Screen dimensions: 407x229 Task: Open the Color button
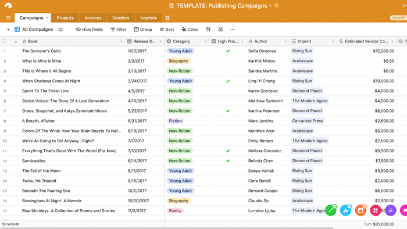coord(190,30)
